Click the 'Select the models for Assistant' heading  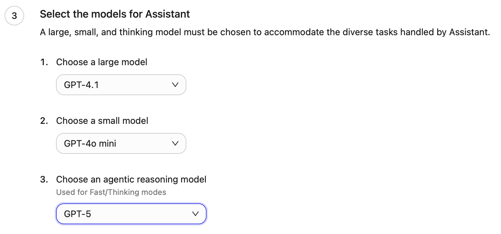[x=115, y=14]
